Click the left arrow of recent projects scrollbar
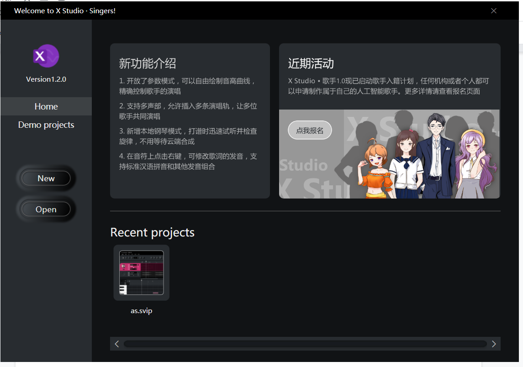This screenshot has height=367, width=523. pos(117,344)
